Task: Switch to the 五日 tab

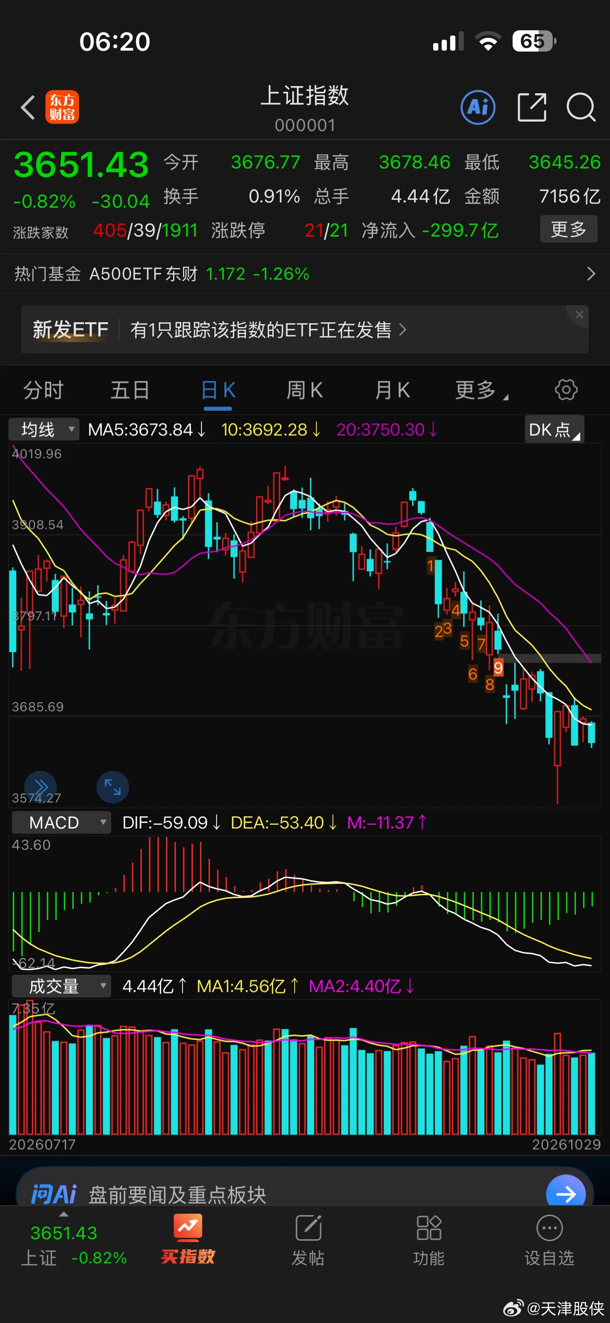Action: 131,390
